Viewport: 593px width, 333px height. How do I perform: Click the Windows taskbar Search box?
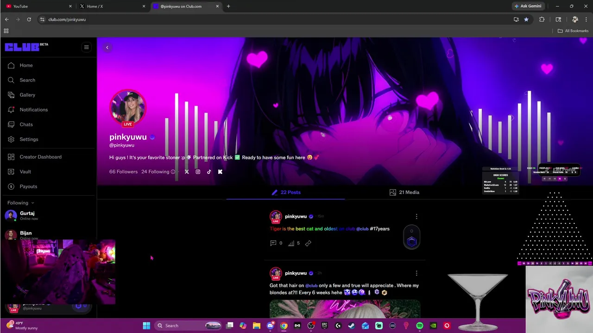tap(188, 326)
